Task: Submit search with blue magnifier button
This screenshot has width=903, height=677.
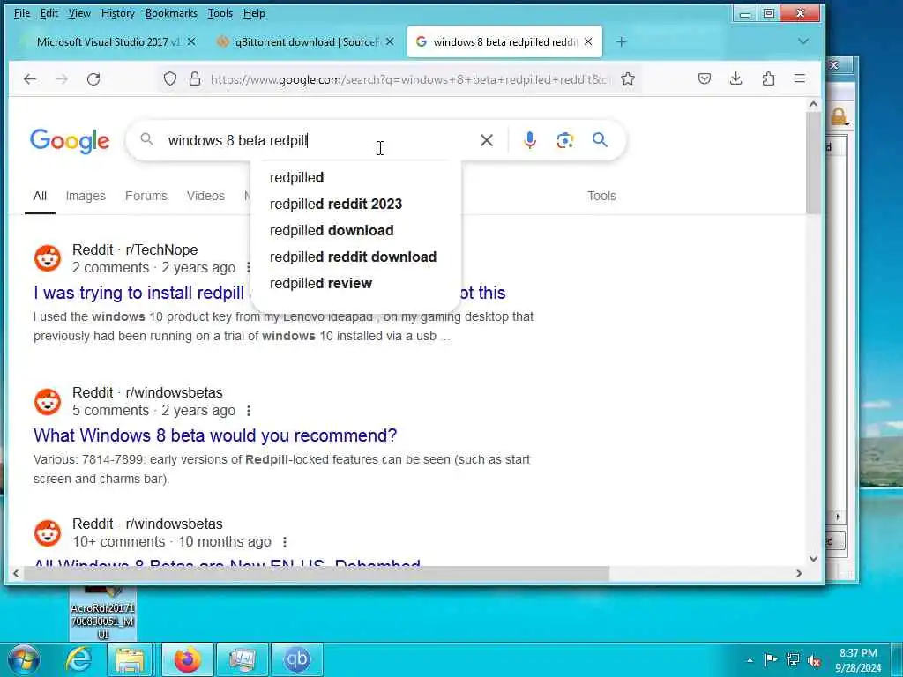Action: pyautogui.click(x=600, y=140)
